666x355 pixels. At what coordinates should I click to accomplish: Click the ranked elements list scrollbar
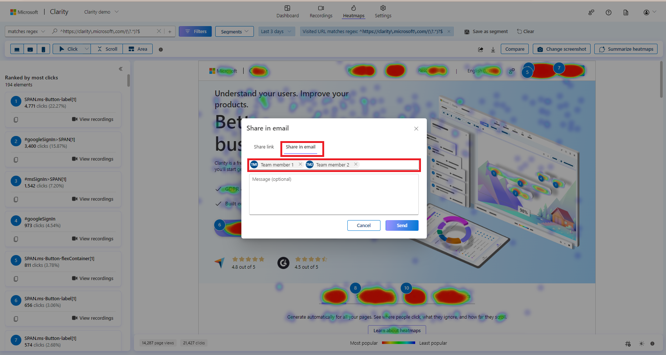128,80
